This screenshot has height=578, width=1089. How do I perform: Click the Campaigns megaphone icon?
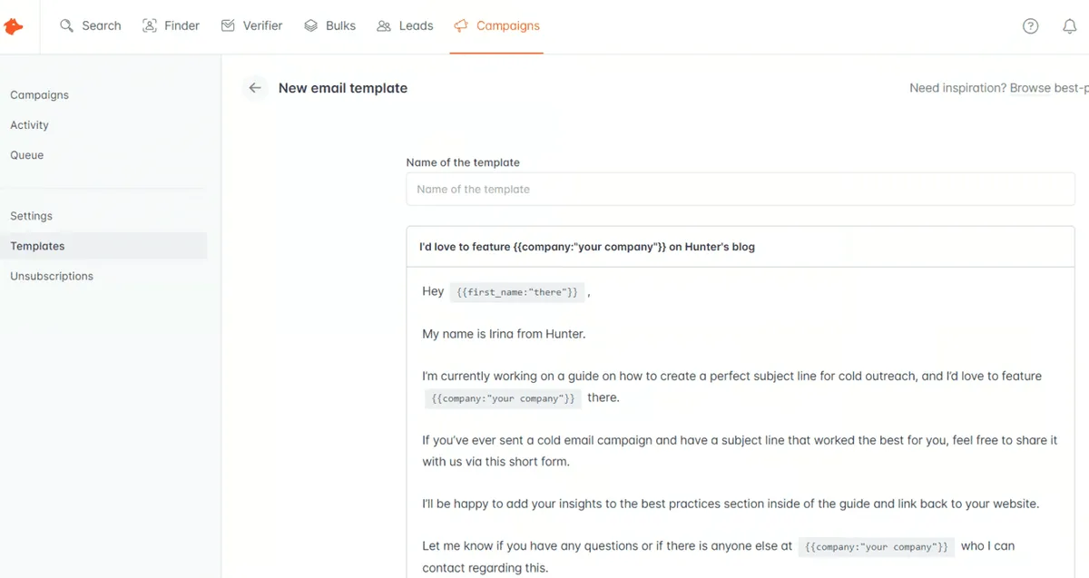coord(461,26)
